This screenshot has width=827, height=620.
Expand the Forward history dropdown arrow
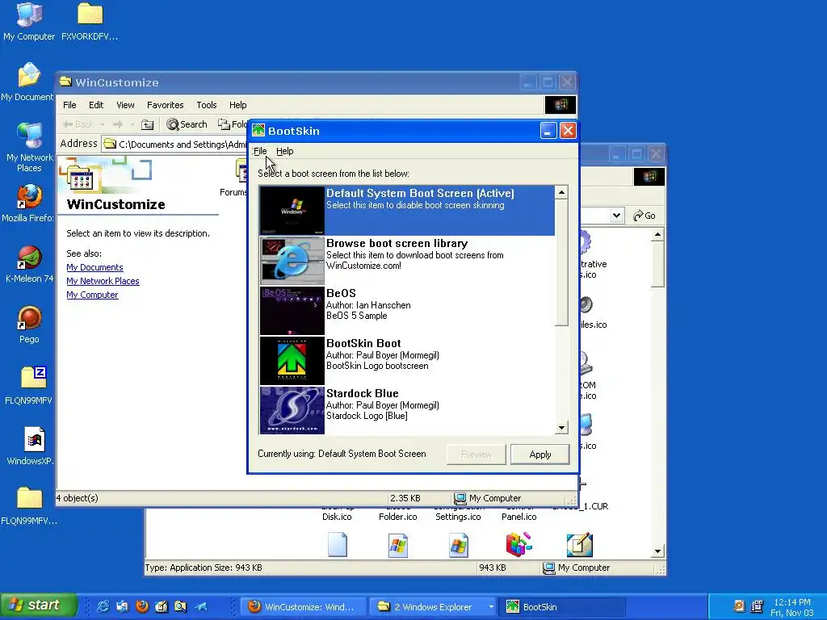pyautogui.click(x=132, y=124)
